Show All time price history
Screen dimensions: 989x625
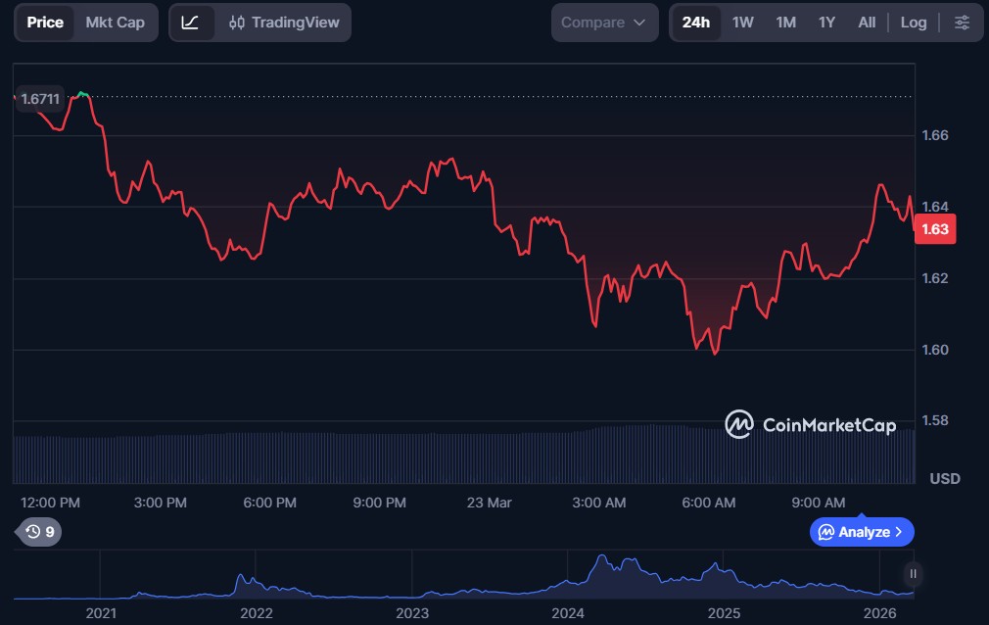(867, 23)
